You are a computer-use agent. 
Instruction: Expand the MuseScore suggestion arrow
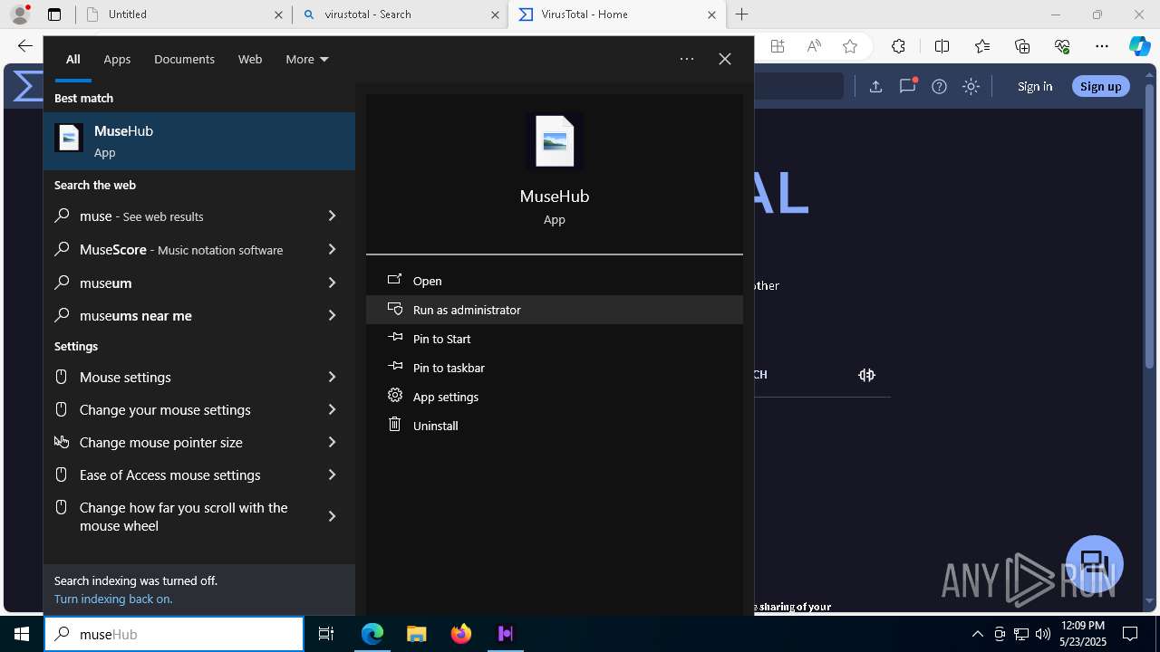332,249
